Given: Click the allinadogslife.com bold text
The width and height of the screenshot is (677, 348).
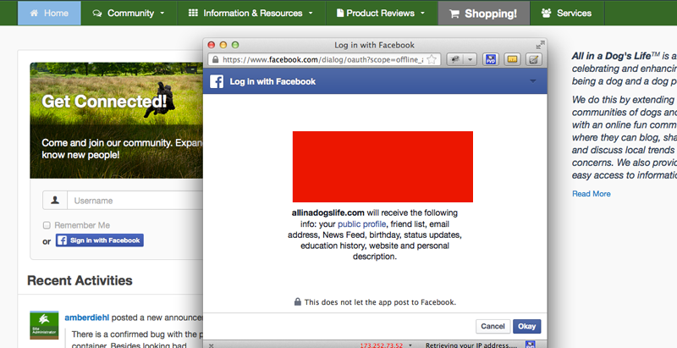Looking at the screenshot, I should [328, 213].
